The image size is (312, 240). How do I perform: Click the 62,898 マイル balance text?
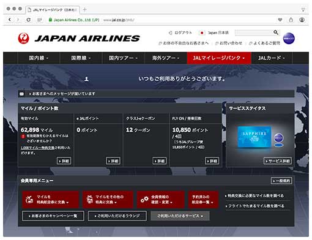[37, 130]
